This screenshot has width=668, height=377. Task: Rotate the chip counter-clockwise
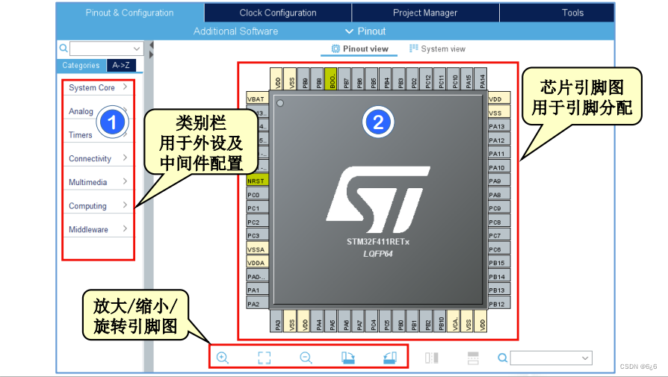point(389,358)
